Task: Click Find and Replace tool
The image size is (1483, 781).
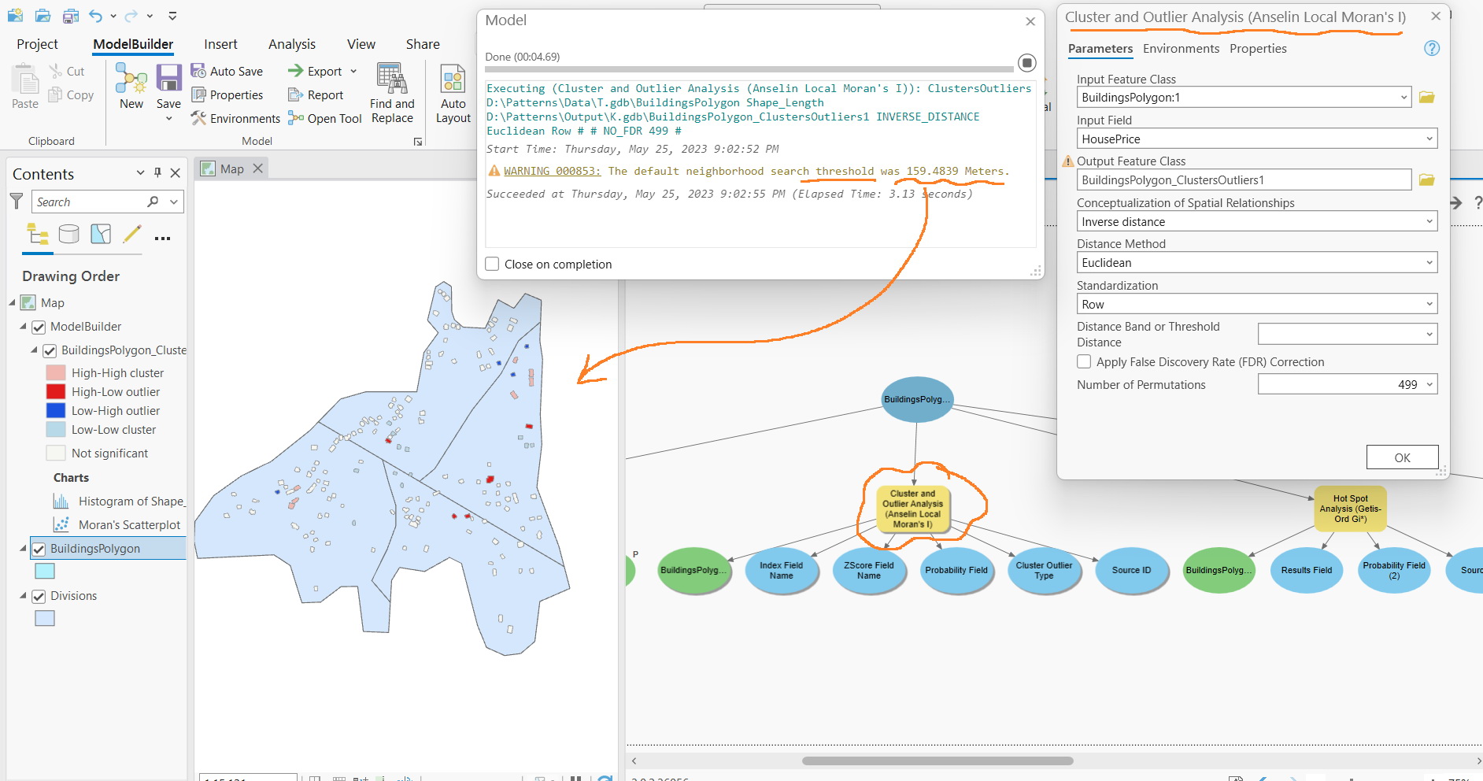Action: [x=392, y=93]
